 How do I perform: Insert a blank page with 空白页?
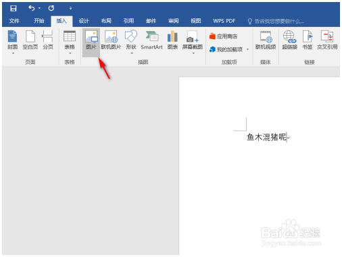point(30,40)
